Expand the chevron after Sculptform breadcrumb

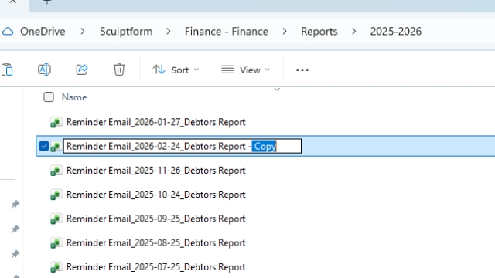(x=169, y=31)
